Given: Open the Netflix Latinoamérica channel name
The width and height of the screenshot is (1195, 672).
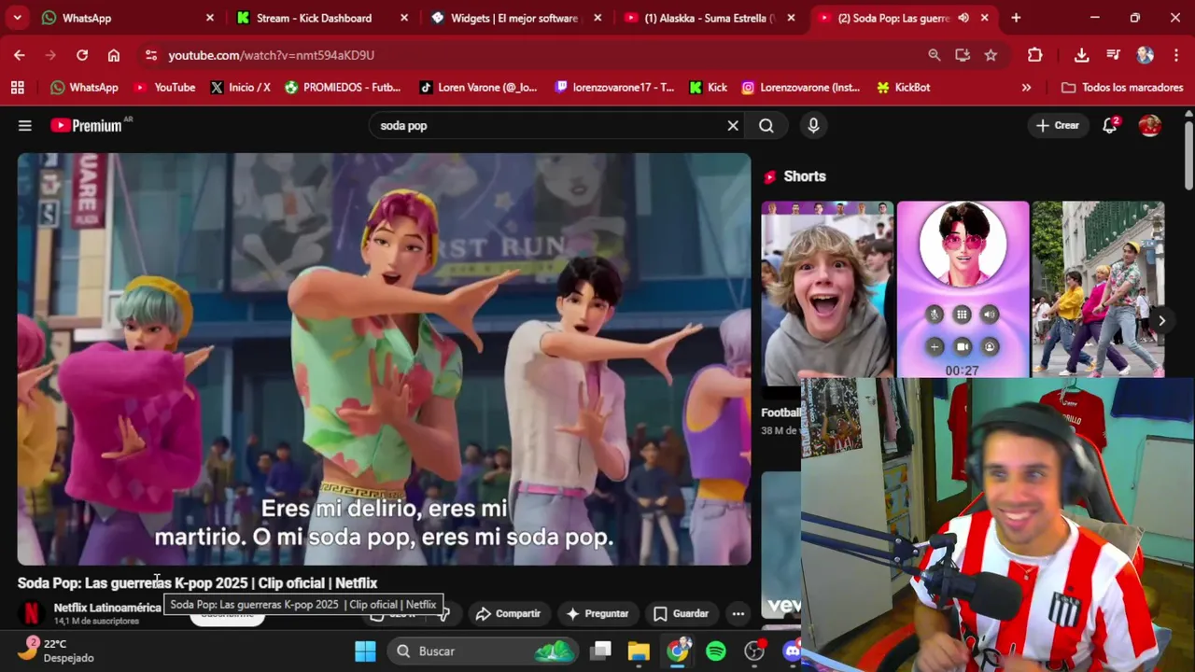Looking at the screenshot, I should (x=107, y=608).
